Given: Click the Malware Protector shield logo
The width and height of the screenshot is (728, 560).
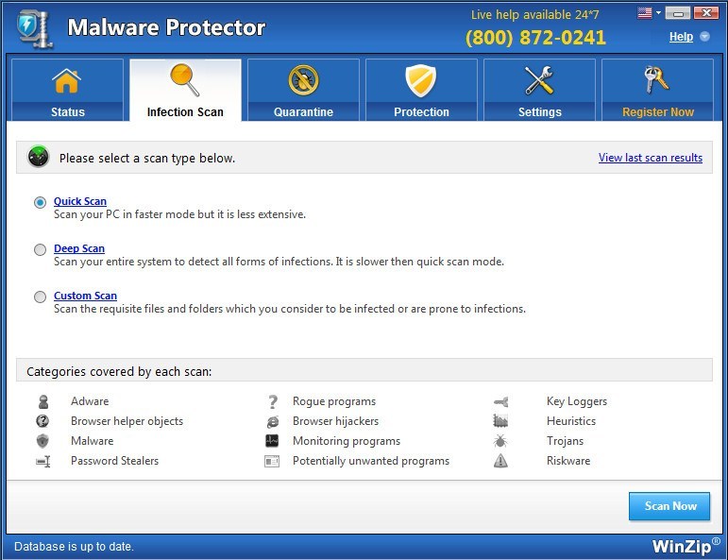Looking at the screenshot, I should click(x=35, y=28).
